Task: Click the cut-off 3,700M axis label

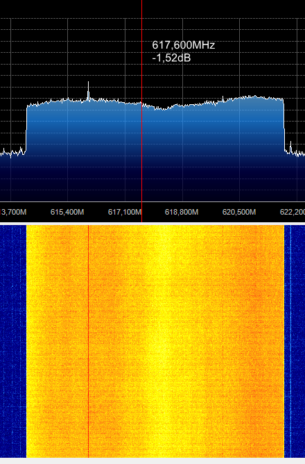Action: point(13,212)
